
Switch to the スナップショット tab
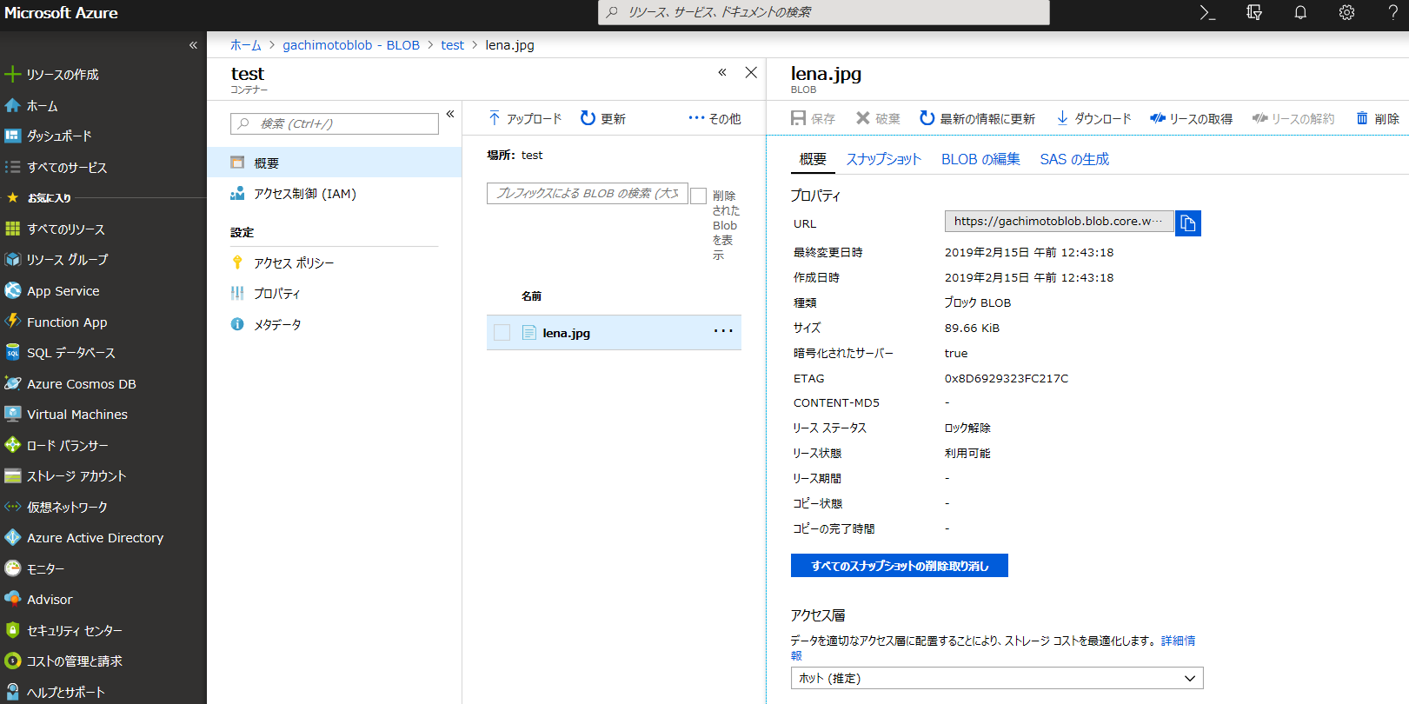click(x=883, y=159)
